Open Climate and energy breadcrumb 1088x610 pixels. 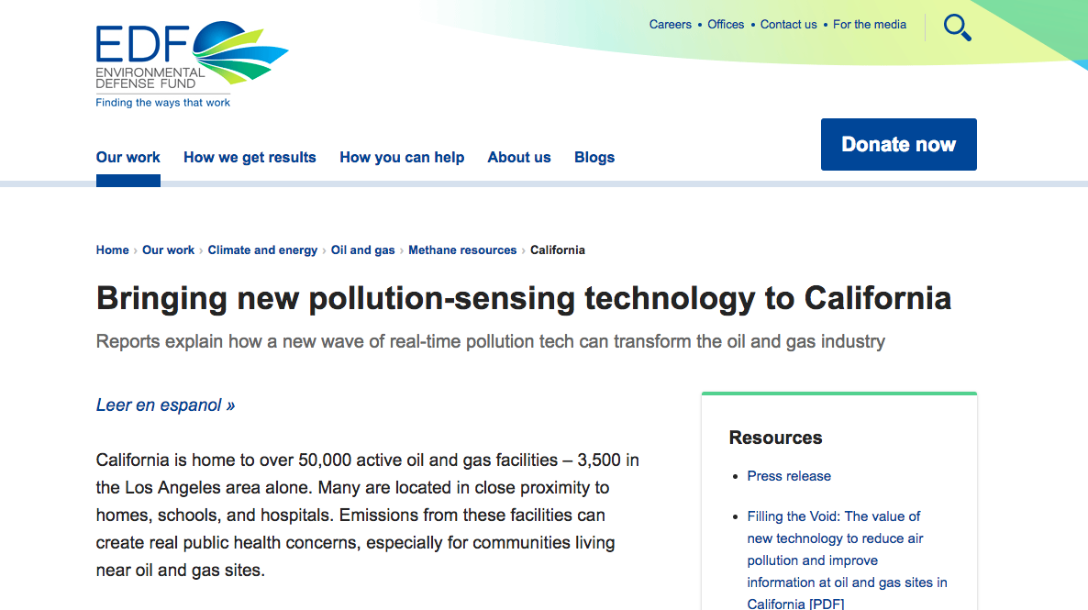[x=262, y=250]
